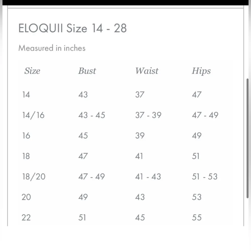Click the size 20 row label

(26, 197)
